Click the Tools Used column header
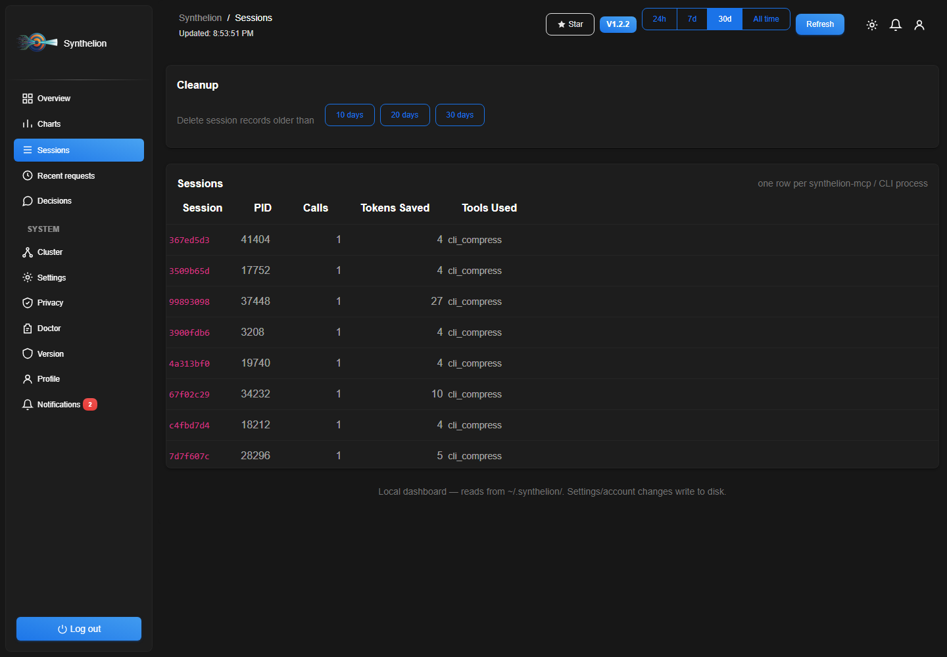This screenshot has height=657, width=947. click(489, 208)
